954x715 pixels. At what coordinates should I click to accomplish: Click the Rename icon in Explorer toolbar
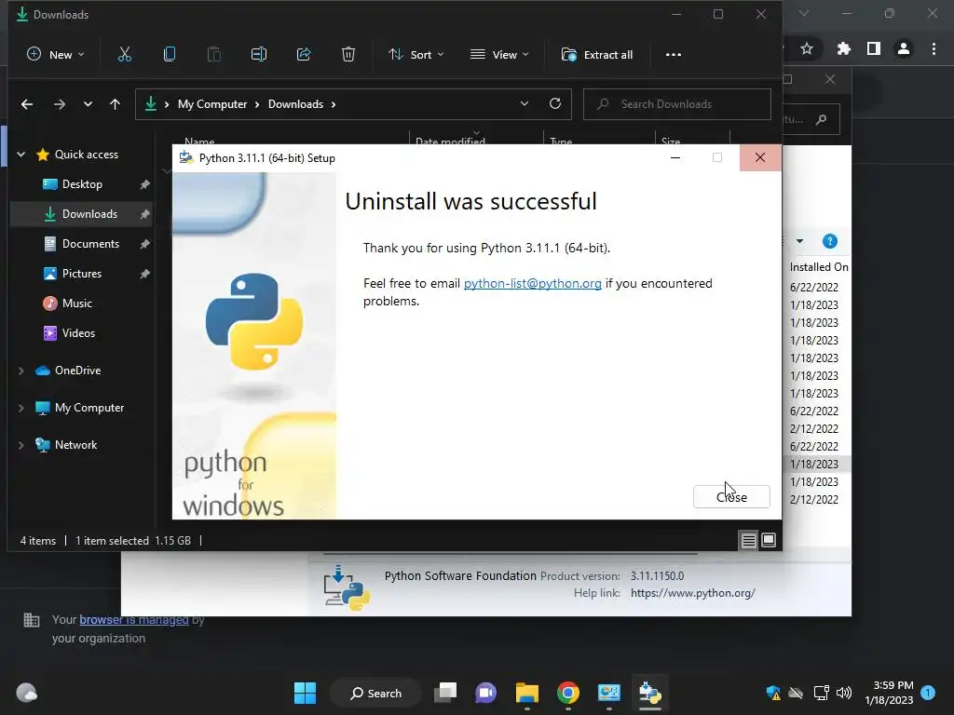pyautogui.click(x=259, y=54)
